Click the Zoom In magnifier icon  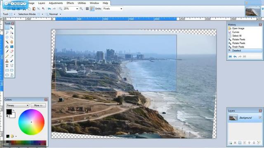click(81, 9)
